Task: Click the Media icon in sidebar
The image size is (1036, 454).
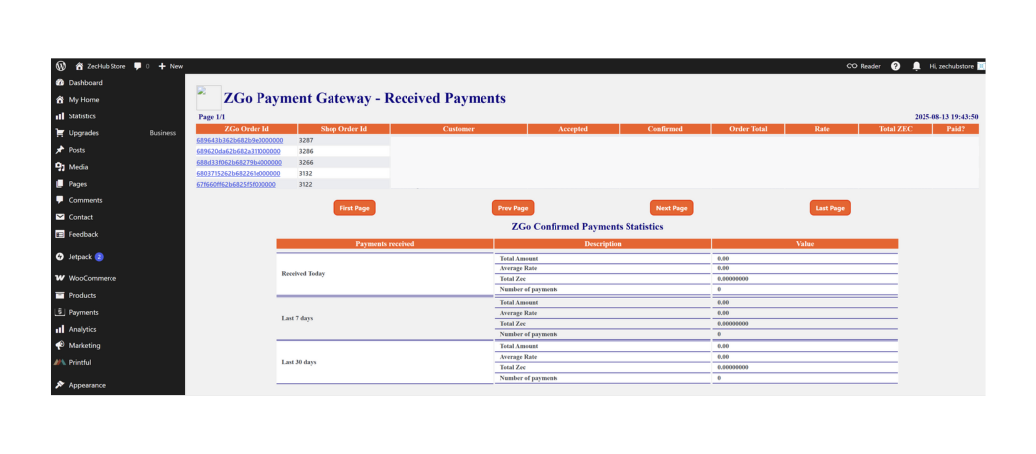Action: [60, 167]
